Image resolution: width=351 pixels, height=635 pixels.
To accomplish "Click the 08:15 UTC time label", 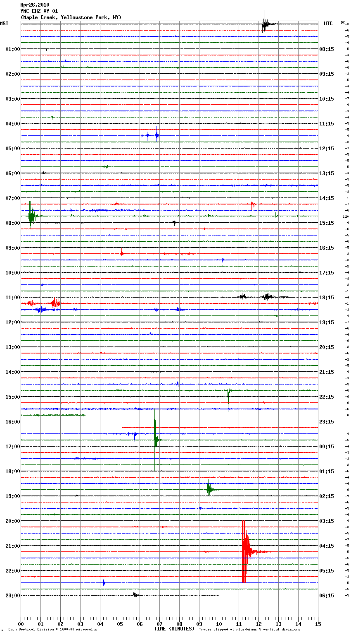I will click(327, 49).
